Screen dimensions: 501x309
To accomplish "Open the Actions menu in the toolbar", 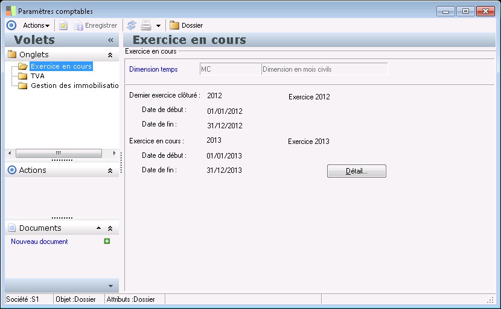I will pyautogui.click(x=36, y=25).
